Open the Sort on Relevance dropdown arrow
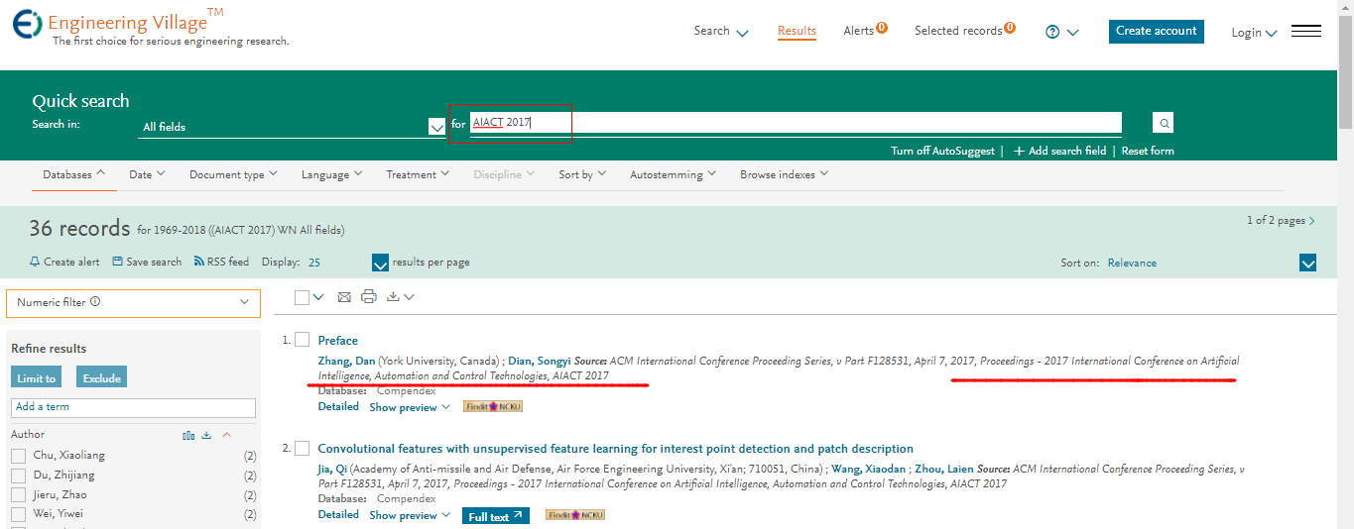 (1307, 263)
